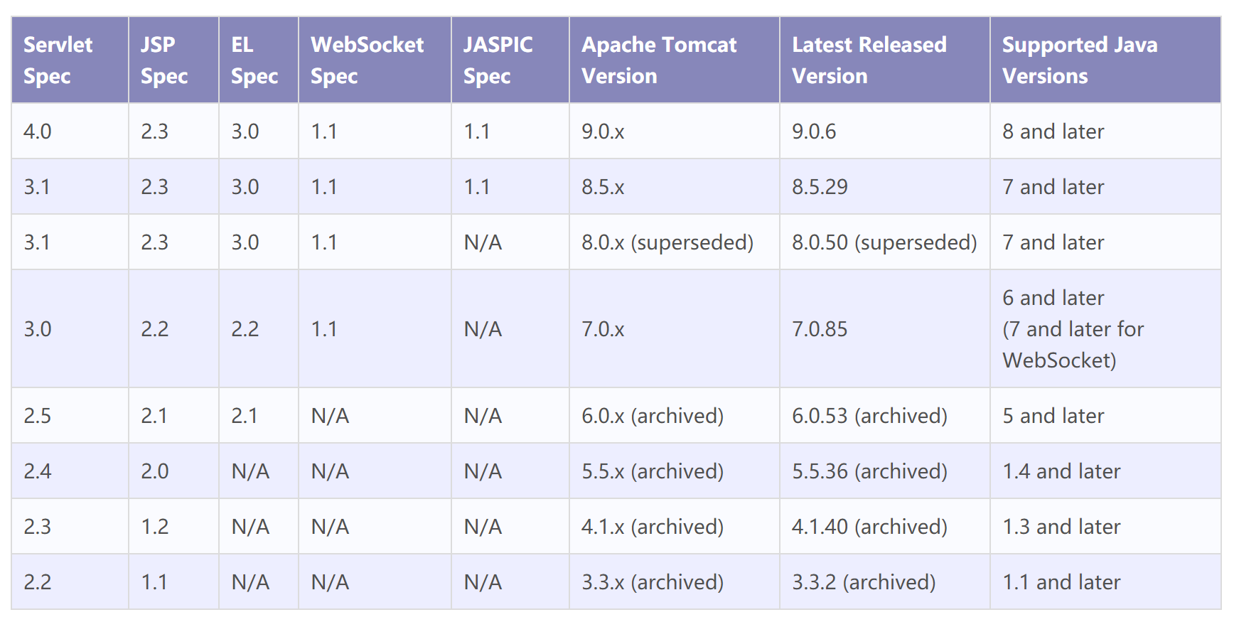Click the Supported Java Versions header
1234x622 pixels.
[x=1079, y=60]
